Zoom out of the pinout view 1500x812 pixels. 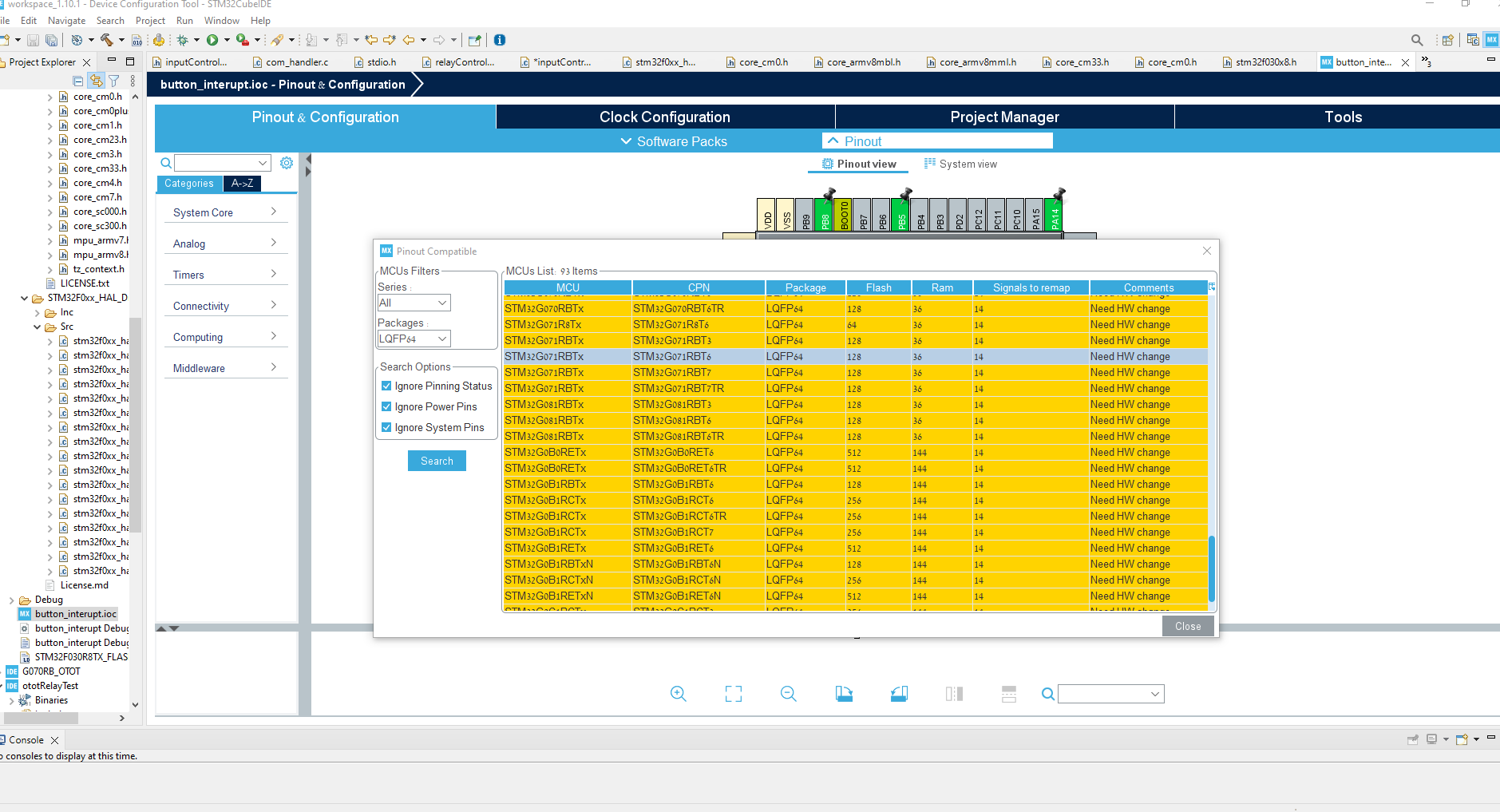788,694
